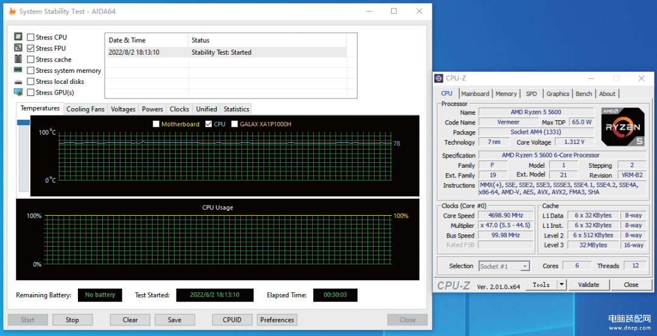Select the Unified tab

(207, 109)
